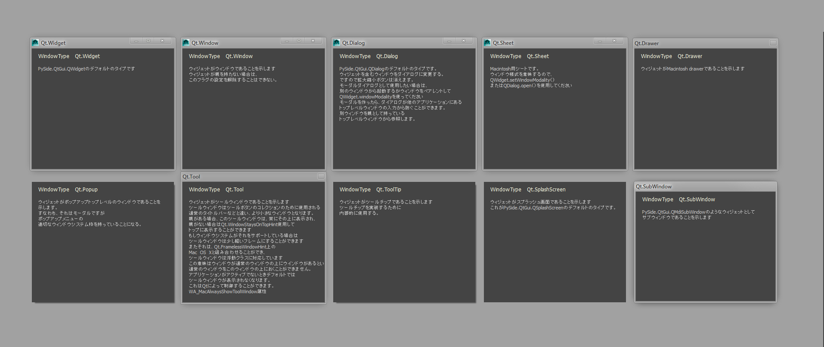Image resolution: width=824 pixels, height=347 pixels.
Task: Click the app icon beside the Qt.Sheet title
Action: [x=487, y=43]
